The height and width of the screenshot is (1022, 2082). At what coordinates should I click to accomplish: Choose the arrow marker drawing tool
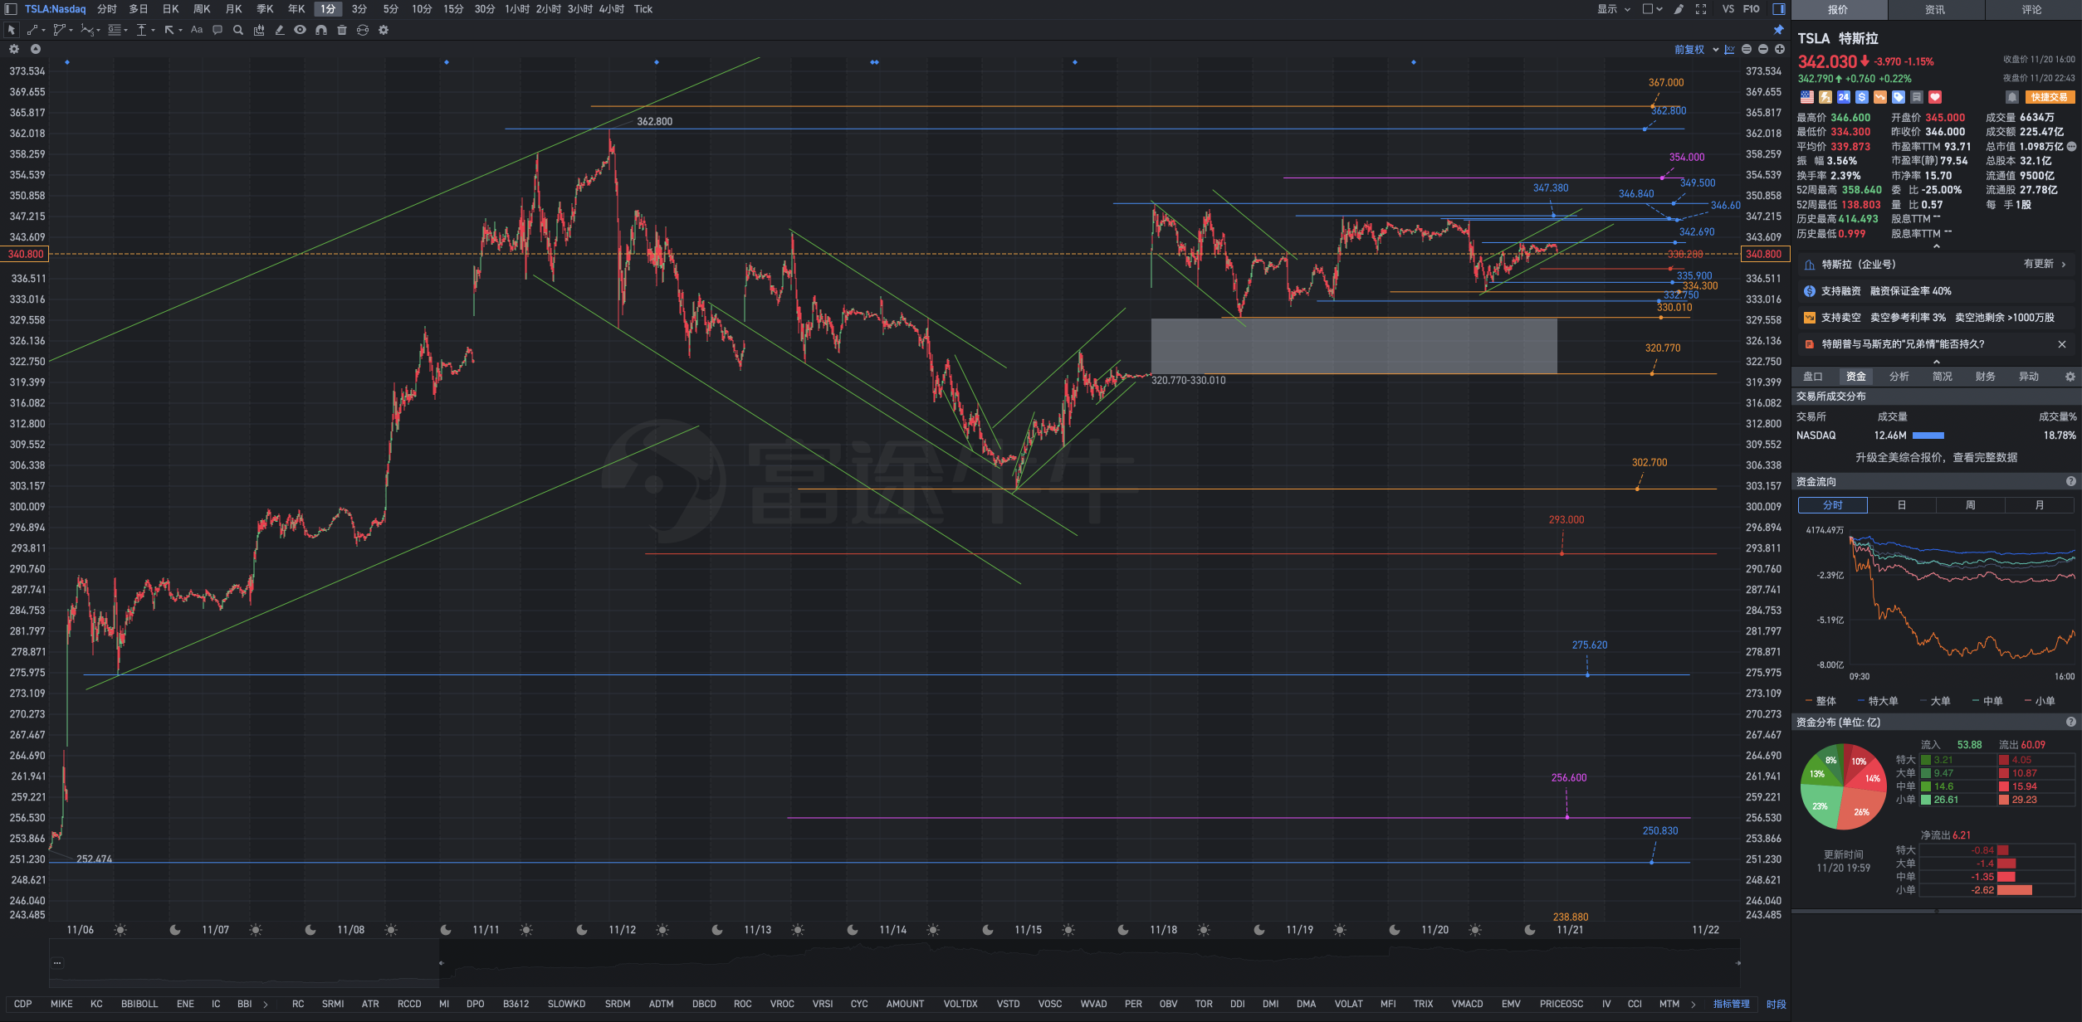[x=169, y=30]
